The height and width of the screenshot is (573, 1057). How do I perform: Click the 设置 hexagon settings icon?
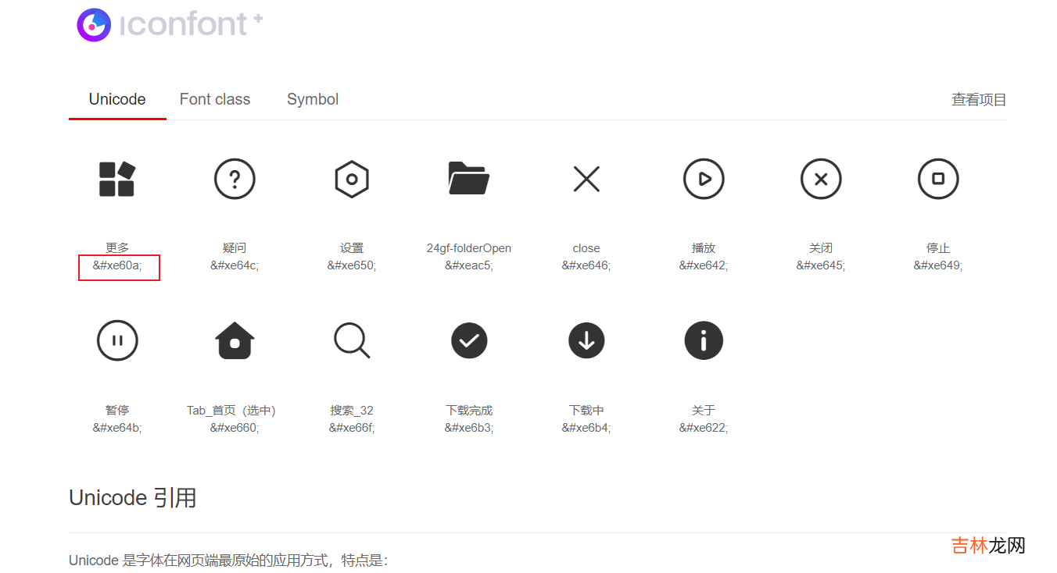(x=352, y=179)
